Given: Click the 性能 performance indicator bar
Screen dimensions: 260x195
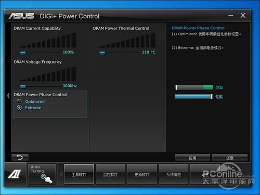Looking at the screenshot, I should point(194,97).
